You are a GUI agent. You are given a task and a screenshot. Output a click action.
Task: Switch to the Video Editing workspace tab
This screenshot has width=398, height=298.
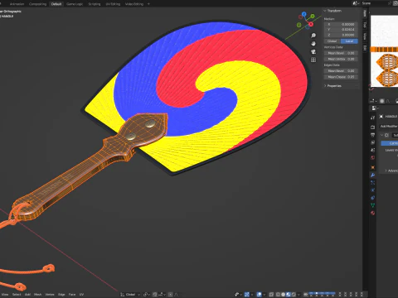pos(134,4)
